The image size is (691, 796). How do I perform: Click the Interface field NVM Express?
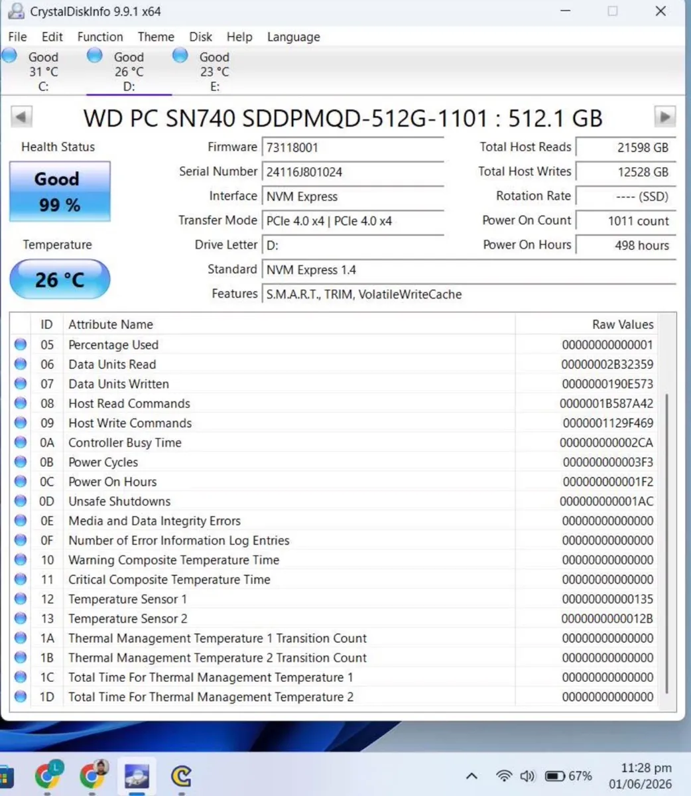click(x=353, y=197)
